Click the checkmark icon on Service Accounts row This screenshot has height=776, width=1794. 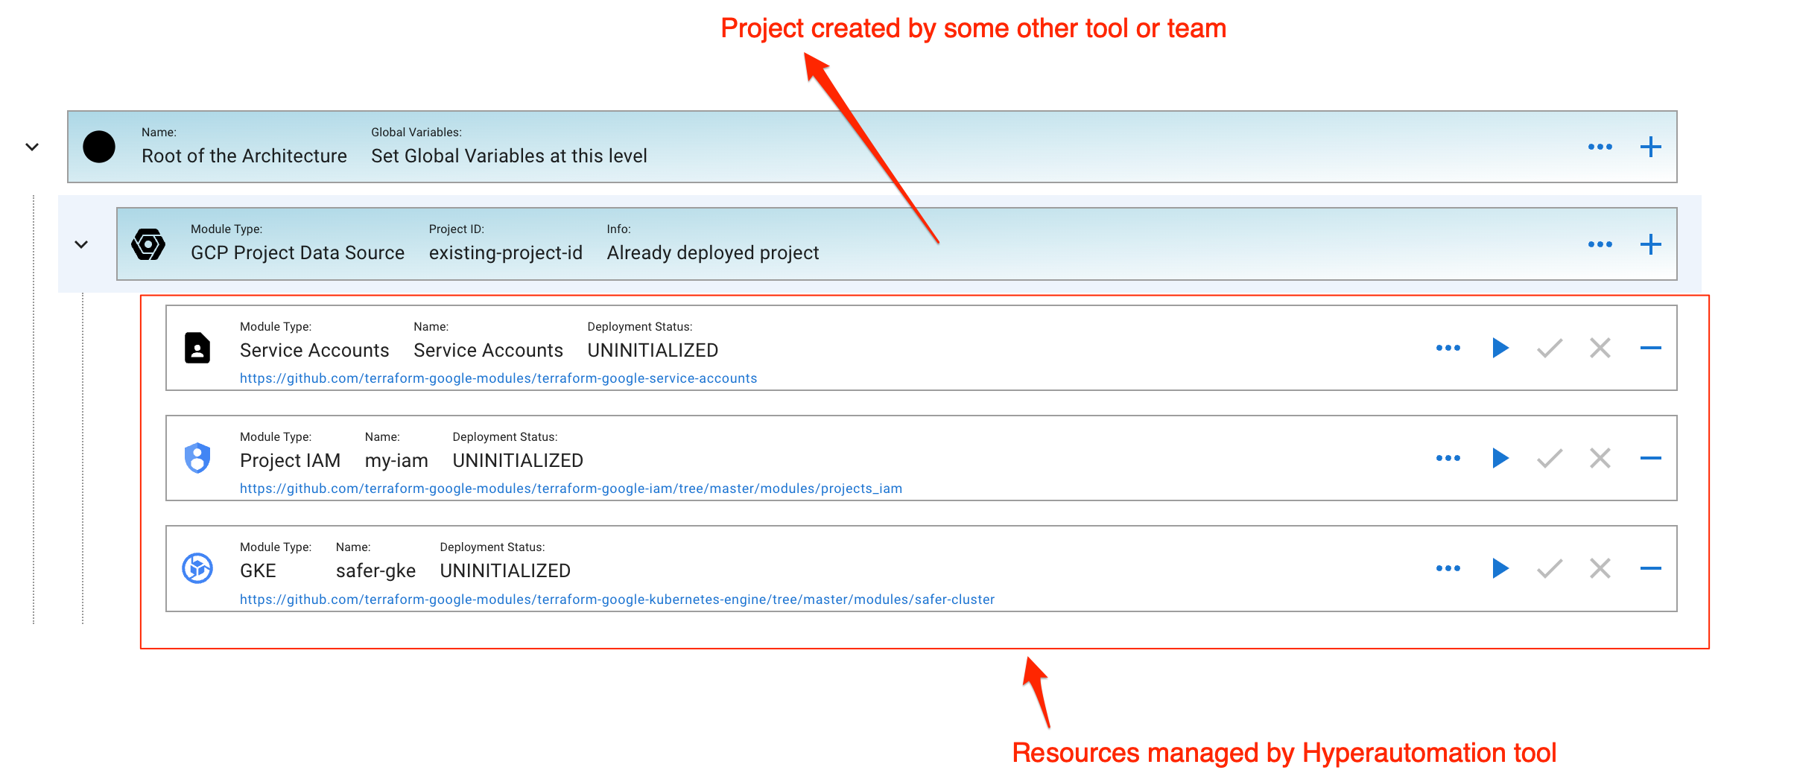pos(1550,348)
